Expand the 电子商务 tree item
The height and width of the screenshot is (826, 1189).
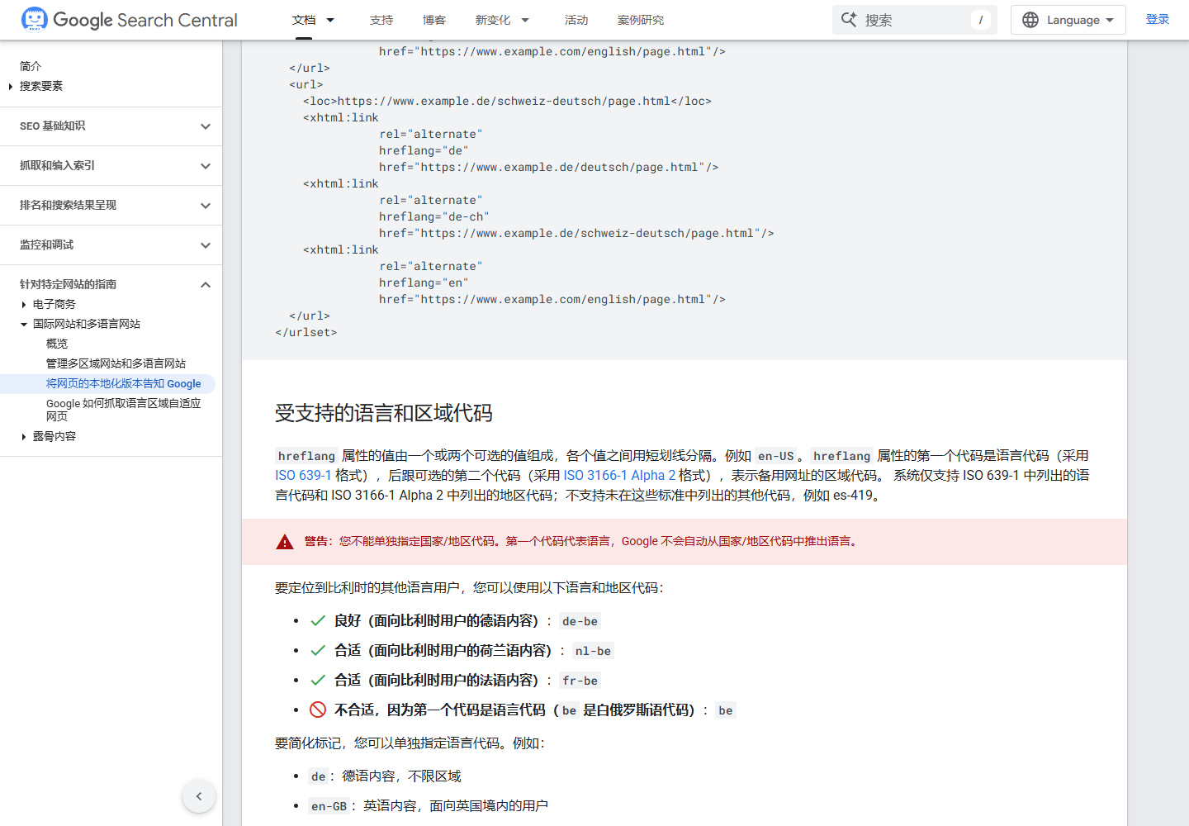(24, 304)
